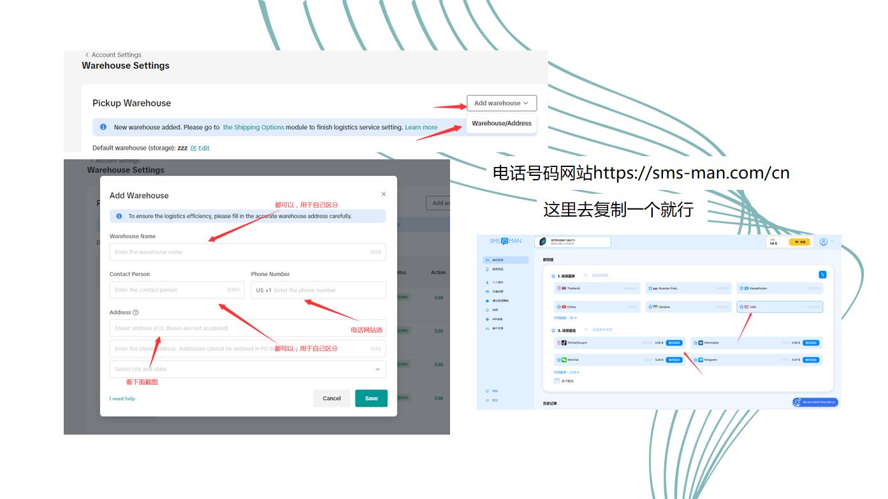The width and height of the screenshot is (888, 499).
Task: Star the China country
Action: pos(559,307)
